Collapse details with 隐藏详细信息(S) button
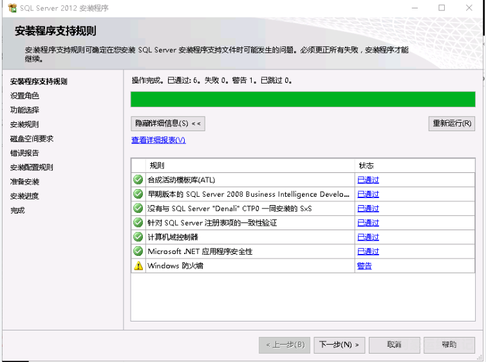Viewport: 486px width, 362px height. pyautogui.click(x=168, y=123)
